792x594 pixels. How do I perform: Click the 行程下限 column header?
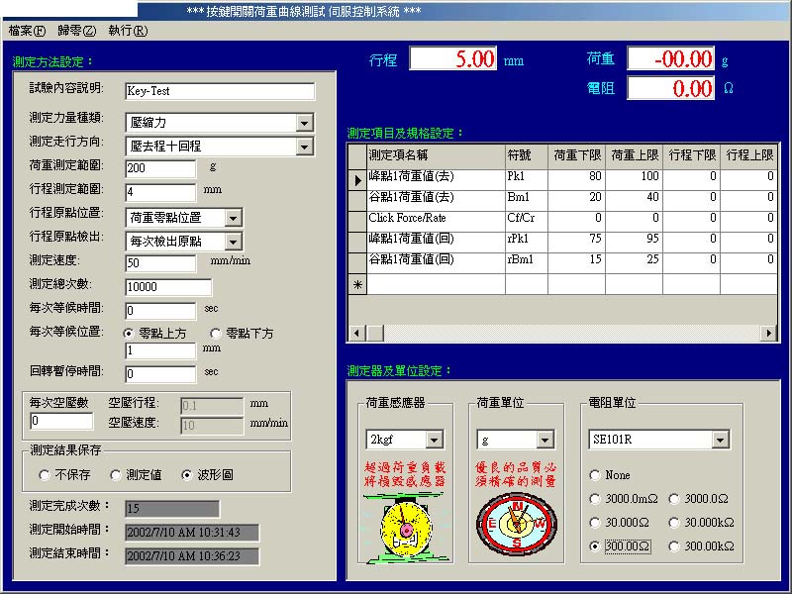(x=691, y=155)
